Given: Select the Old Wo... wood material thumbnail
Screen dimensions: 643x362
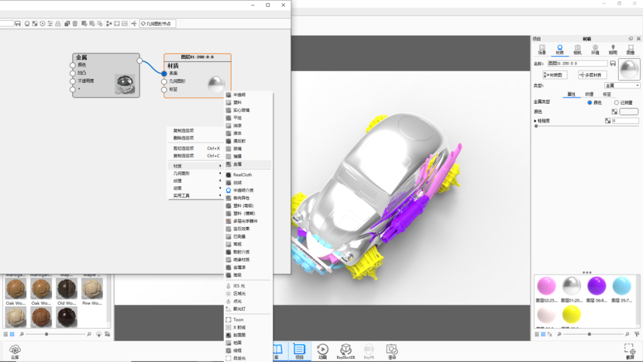Looking at the screenshot, I should tap(67, 289).
